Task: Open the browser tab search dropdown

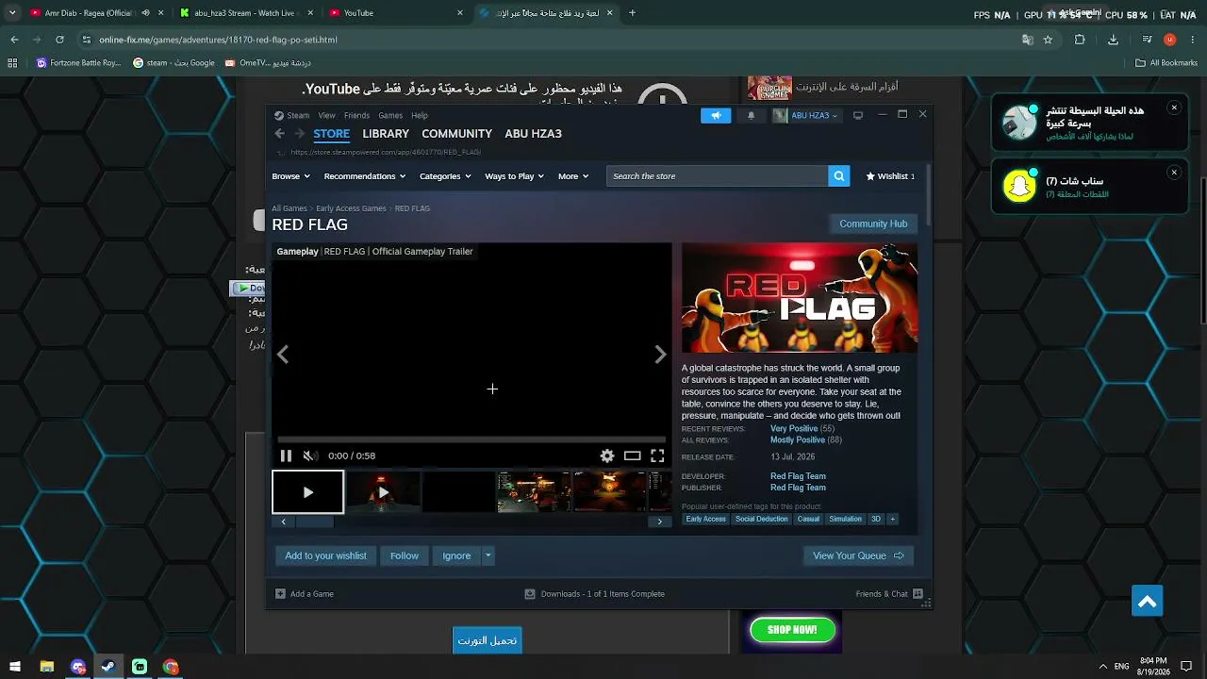Action: [x=12, y=13]
